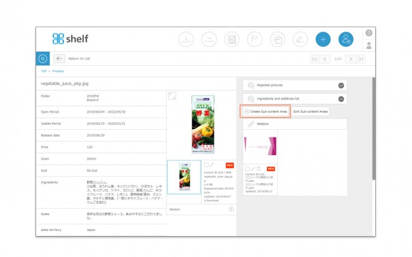Open the user profile icon

(x=369, y=46)
